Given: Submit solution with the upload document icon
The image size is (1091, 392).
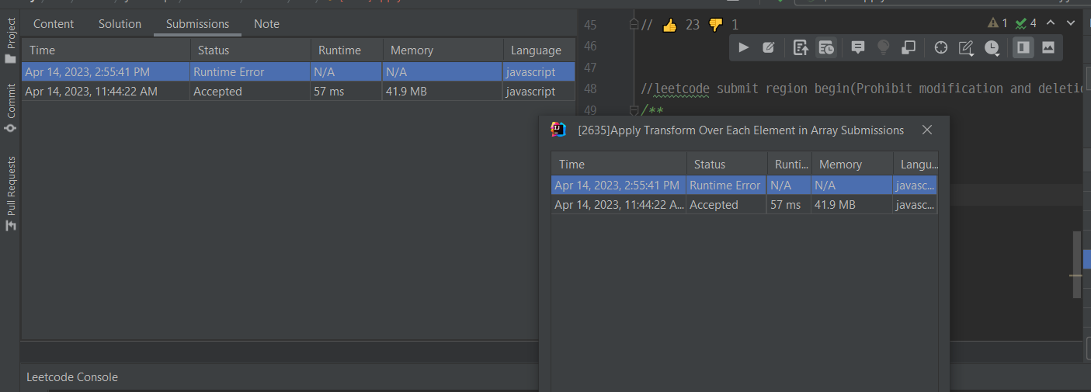Looking at the screenshot, I should point(801,48).
